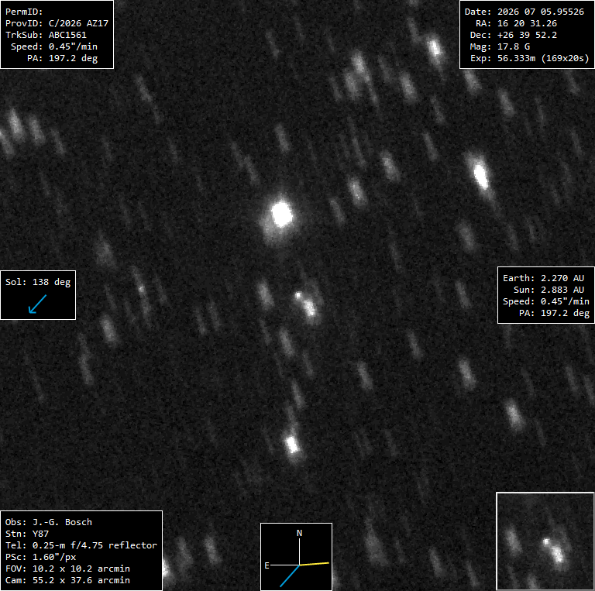Click the solar direction arrow under Sol: 138 deg
This screenshot has height=591, width=595.
coord(37,304)
